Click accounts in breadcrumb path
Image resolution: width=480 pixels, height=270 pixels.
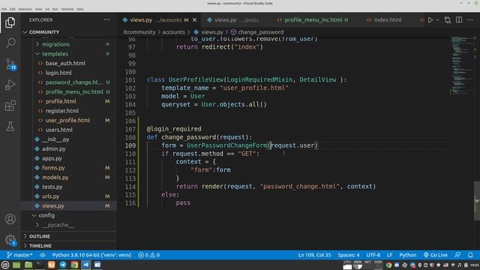pos(173,32)
